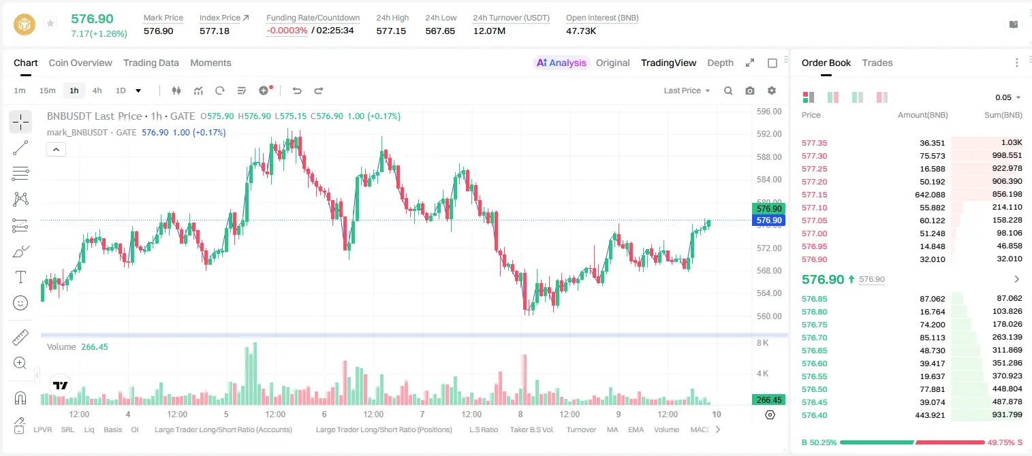
Task: Expand the Last Price type dropdown
Action: tap(687, 91)
